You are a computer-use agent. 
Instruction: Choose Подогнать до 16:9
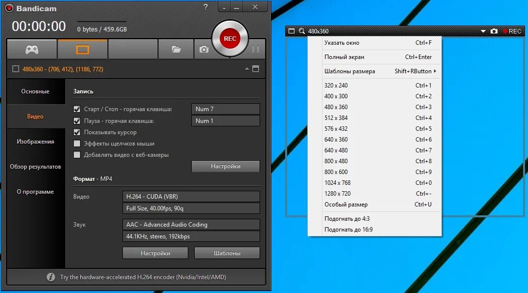(x=375, y=230)
